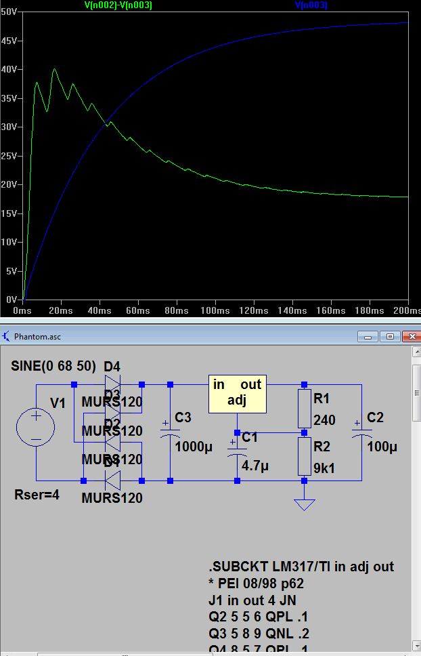Select diode D4 symbol
The height and width of the screenshot is (656, 421).
[112, 384]
